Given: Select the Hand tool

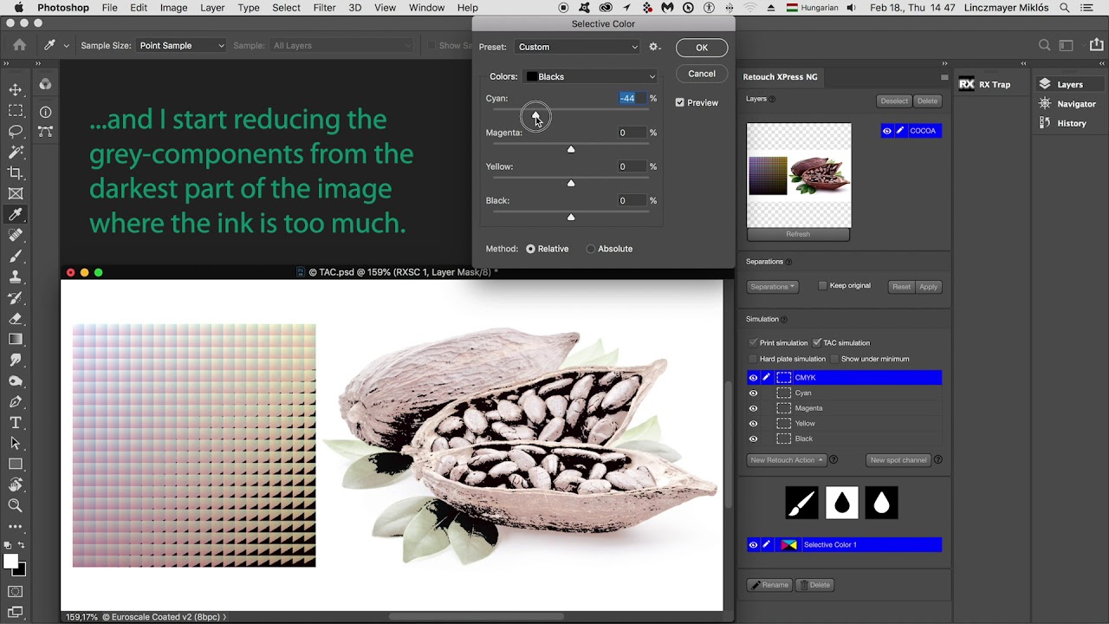Looking at the screenshot, I should [16, 484].
